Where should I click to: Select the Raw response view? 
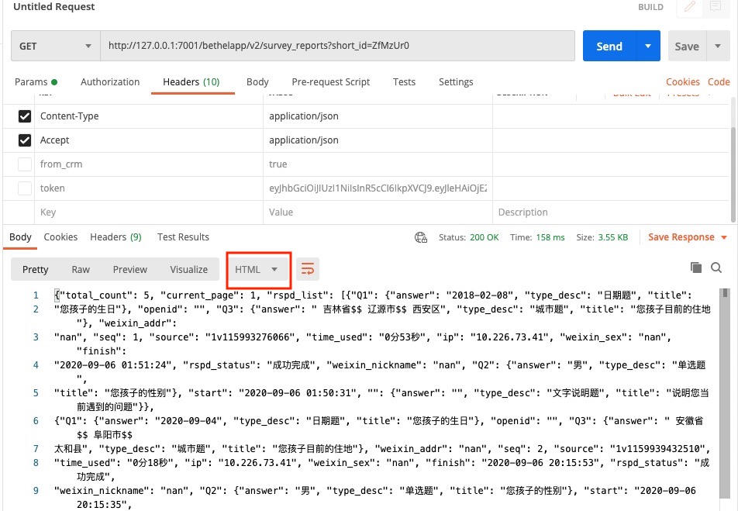point(81,269)
